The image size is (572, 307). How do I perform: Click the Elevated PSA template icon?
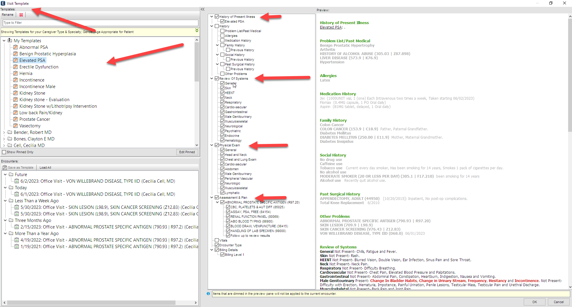pyautogui.click(x=15, y=60)
